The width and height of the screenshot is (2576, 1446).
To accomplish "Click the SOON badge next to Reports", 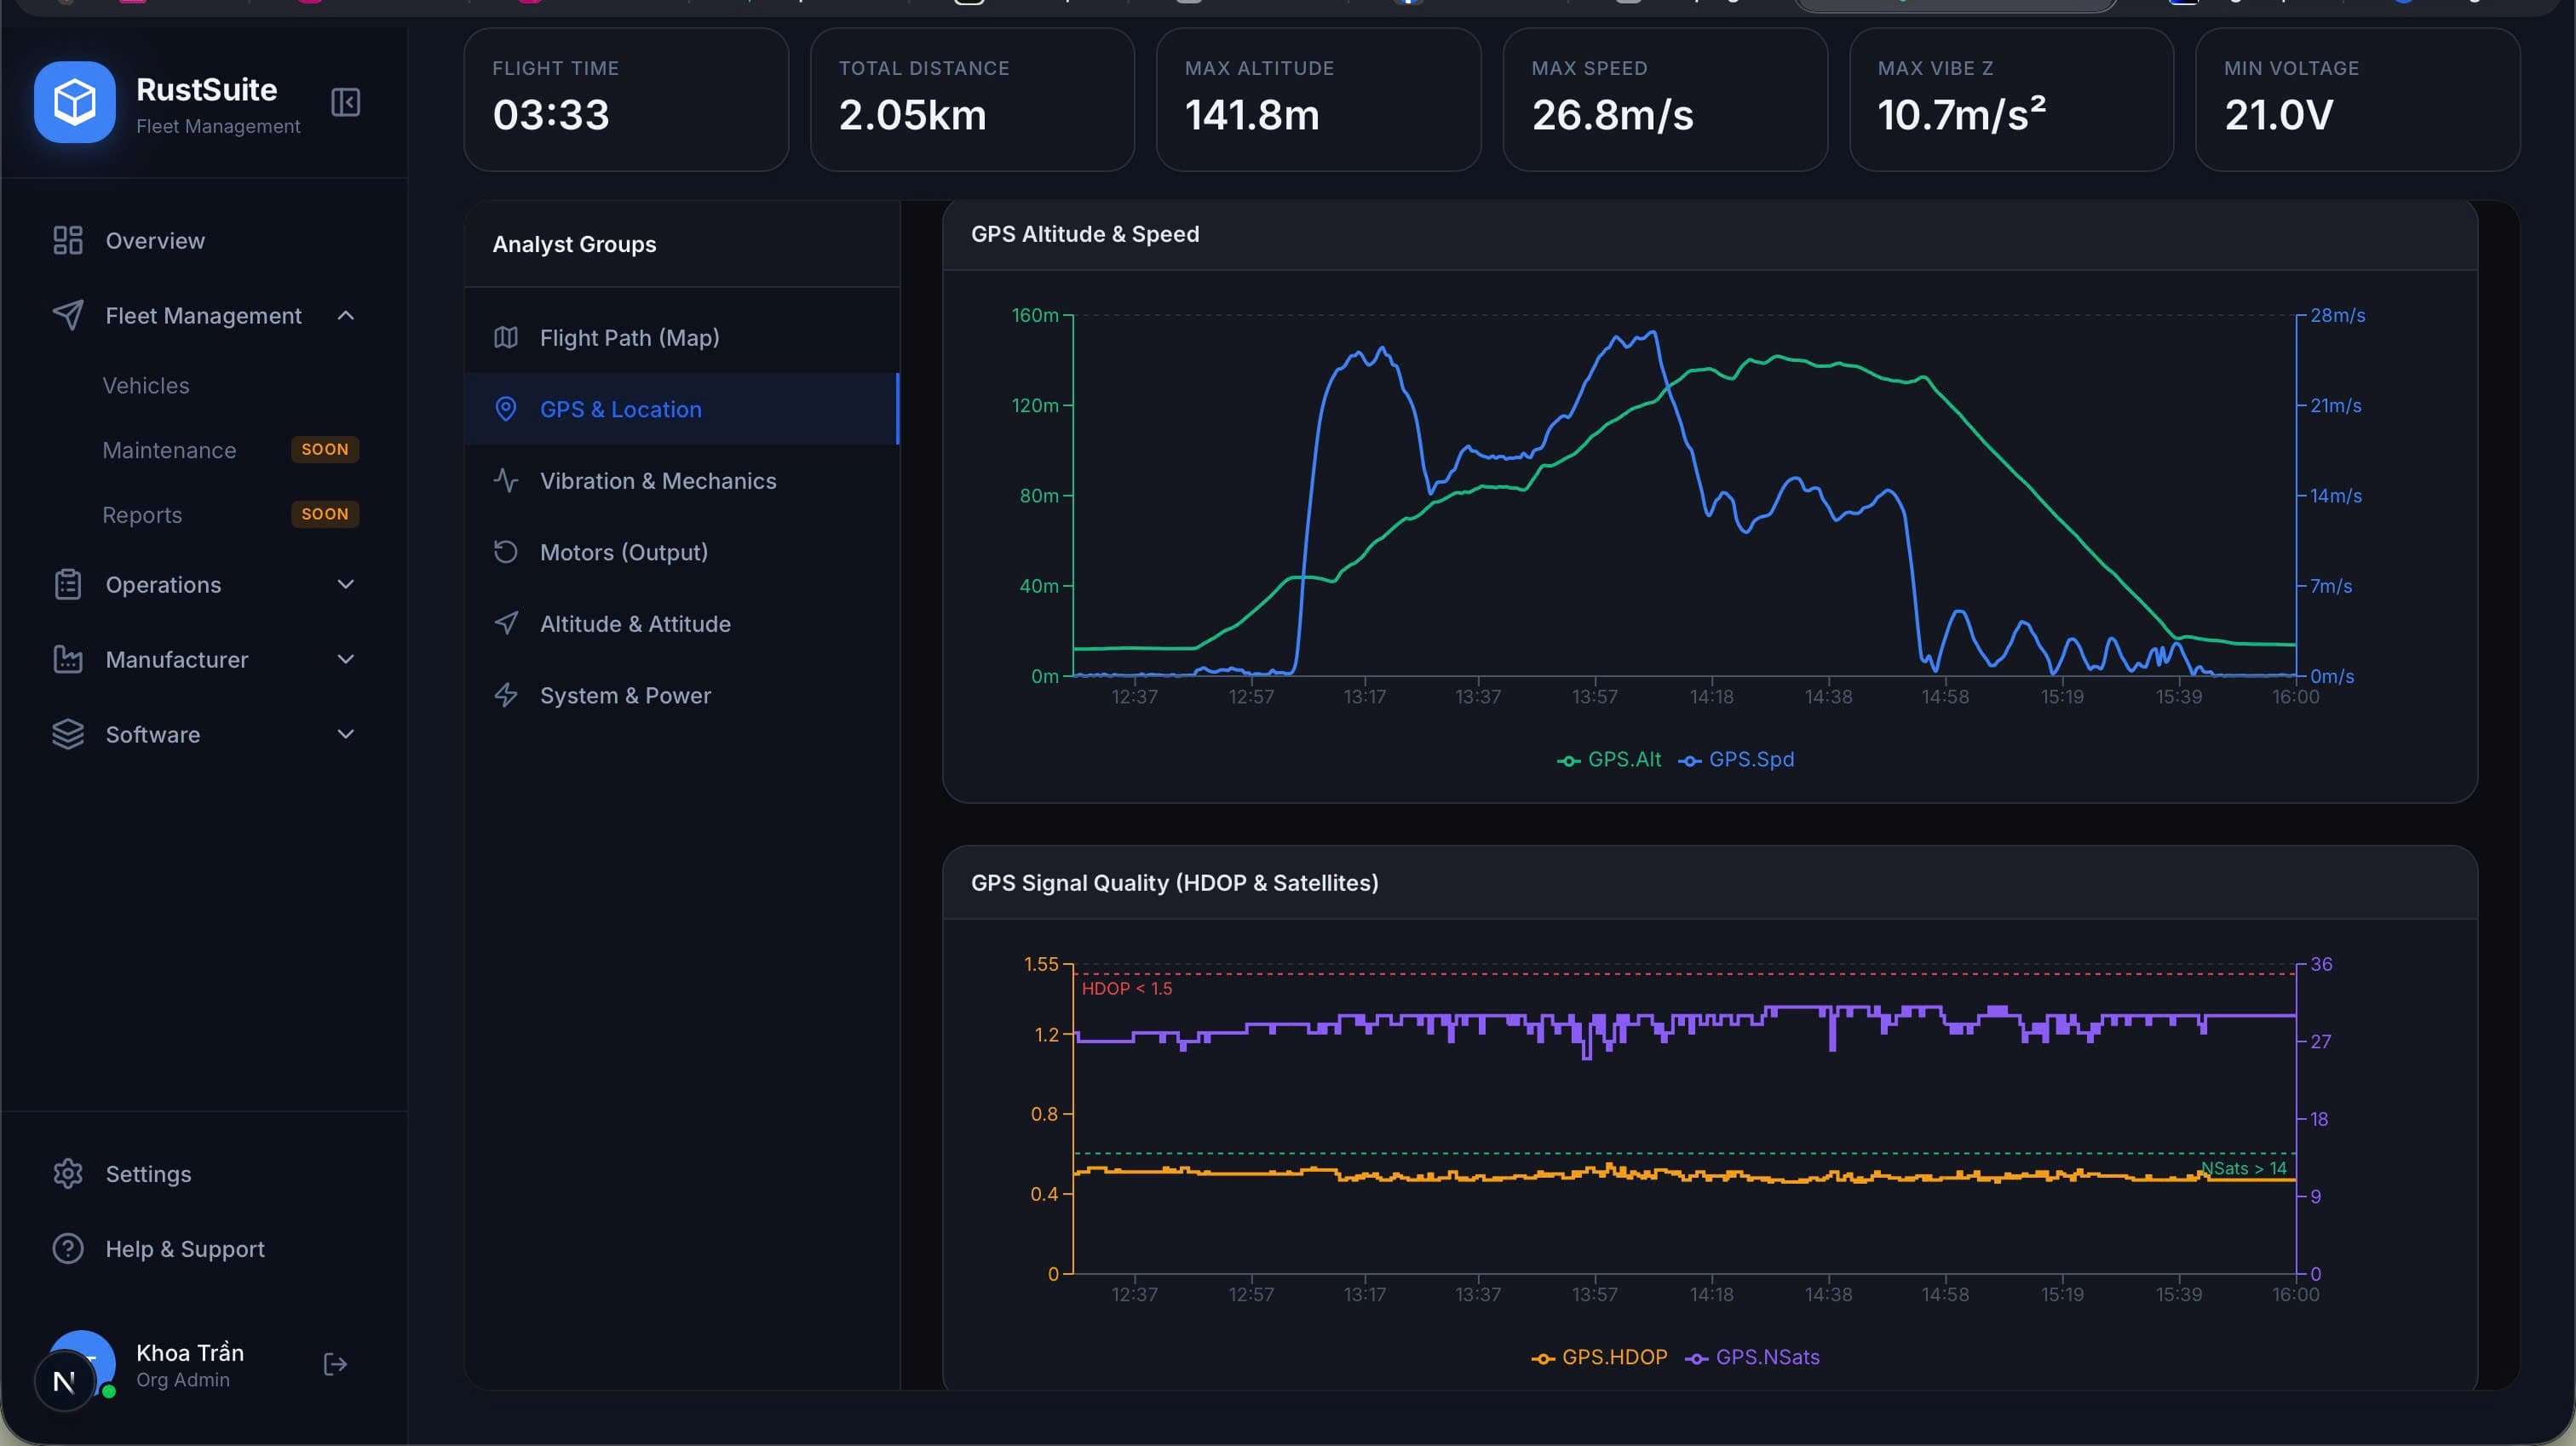I will [x=325, y=514].
